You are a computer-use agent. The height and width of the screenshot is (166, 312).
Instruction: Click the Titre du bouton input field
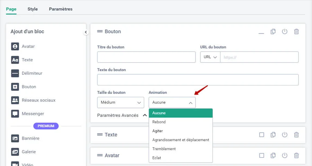(x=146, y=57)
